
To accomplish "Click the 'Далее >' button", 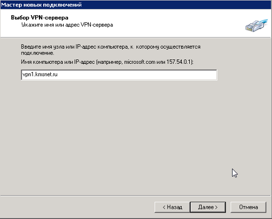I will tap(208, 207).
